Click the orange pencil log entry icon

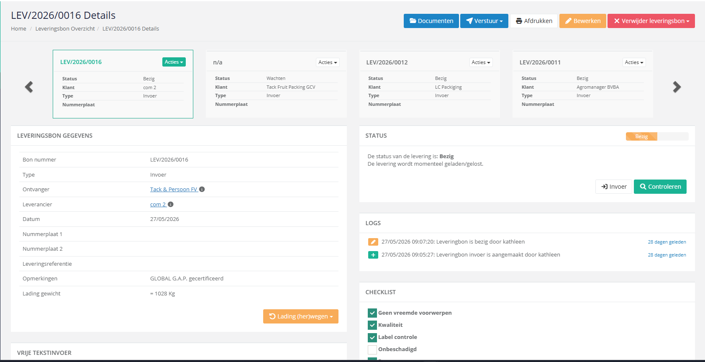[373, 242]
